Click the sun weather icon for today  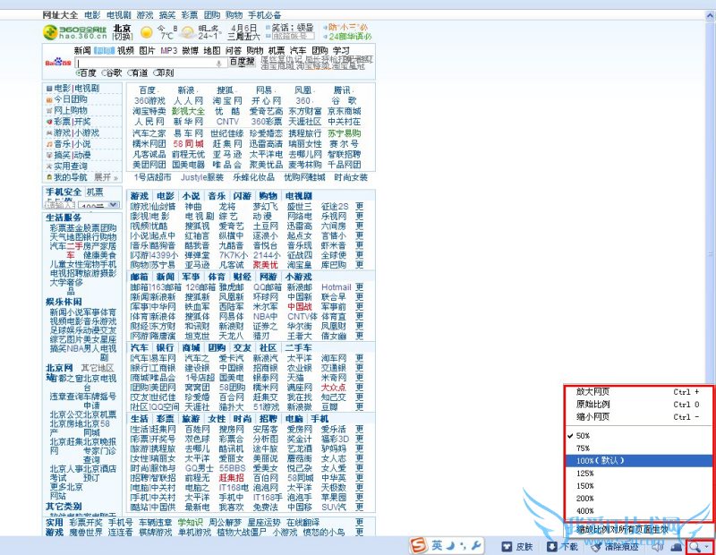pyautogui.click(x=147, y=32)
